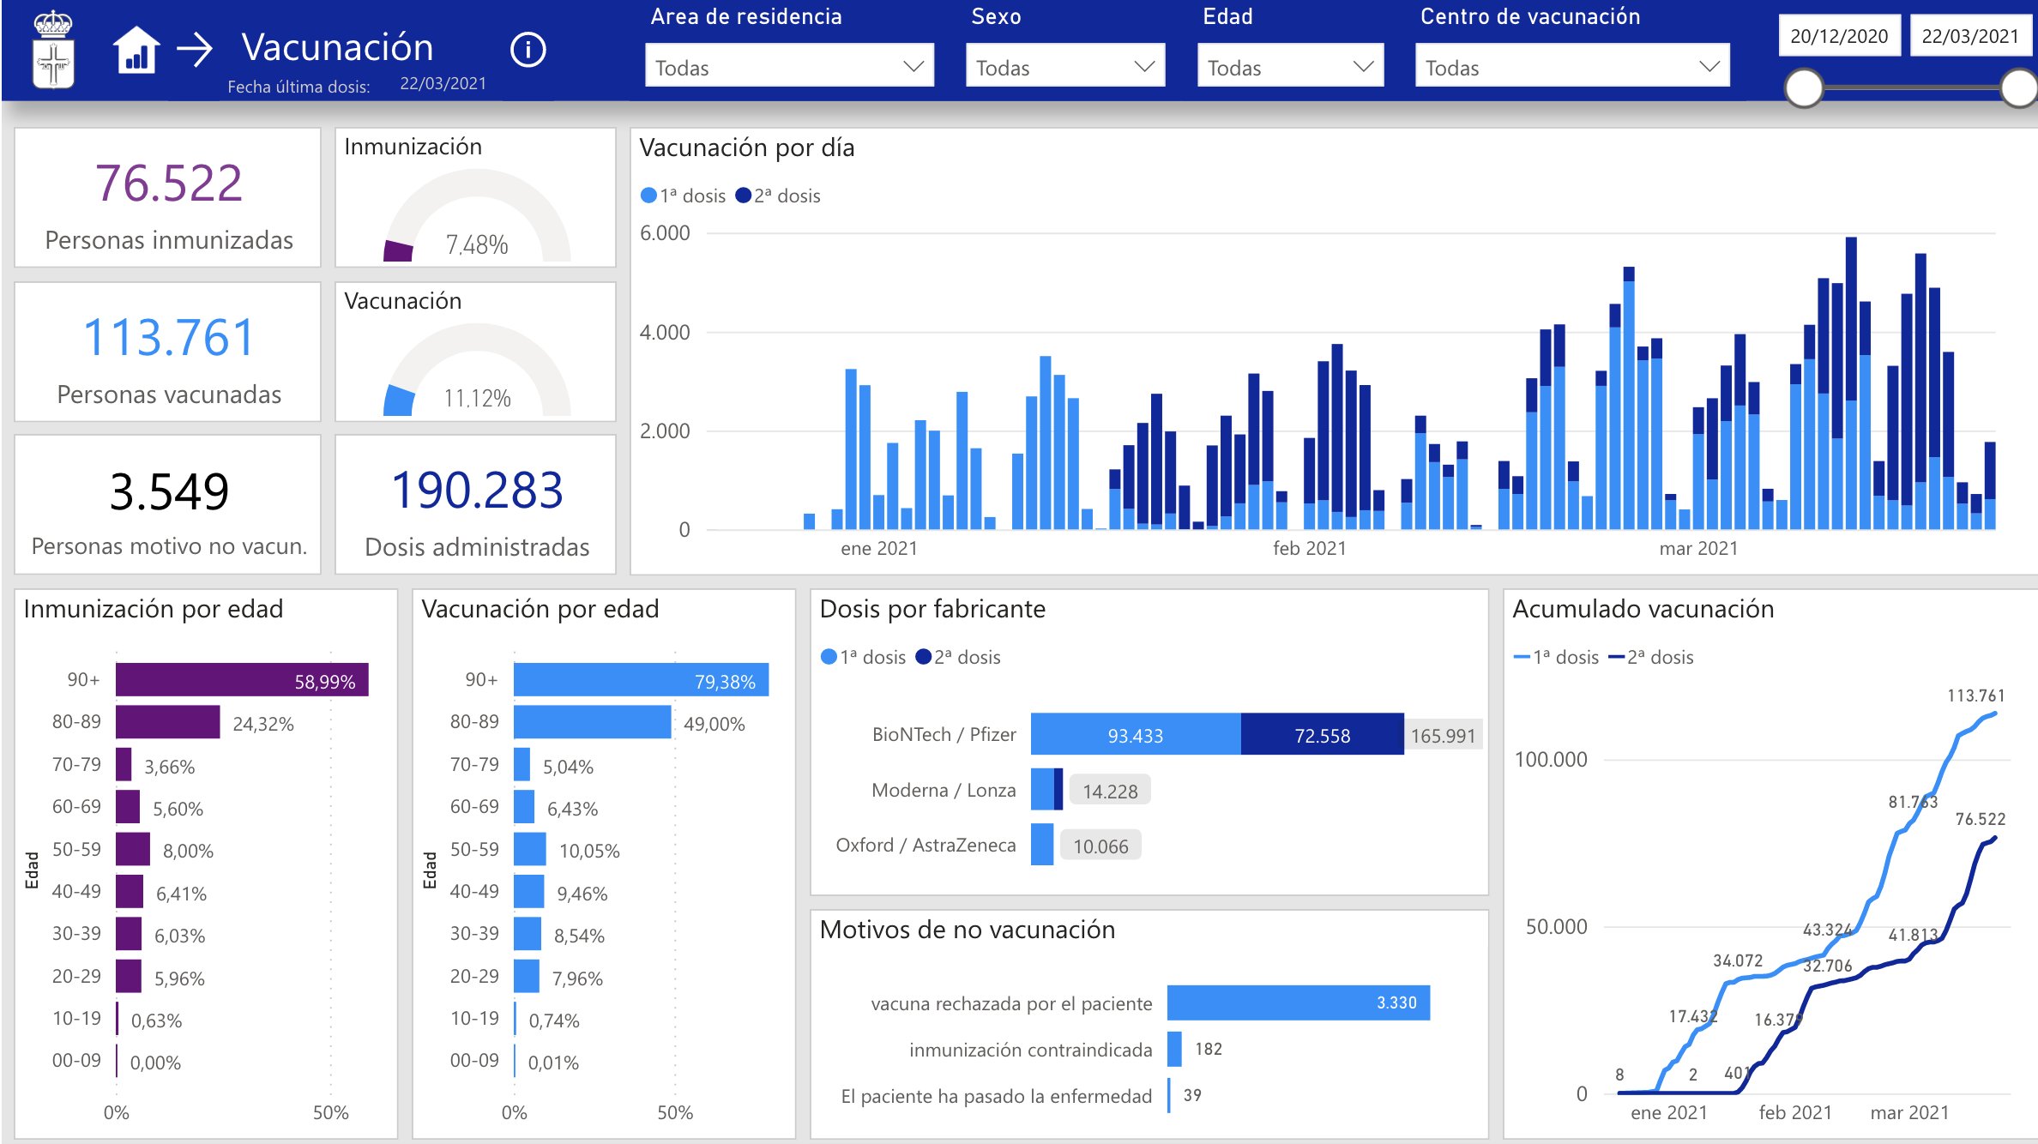Click the 190.283 Dosis administradas card
2038x1144 pixels.
[476, 504]
